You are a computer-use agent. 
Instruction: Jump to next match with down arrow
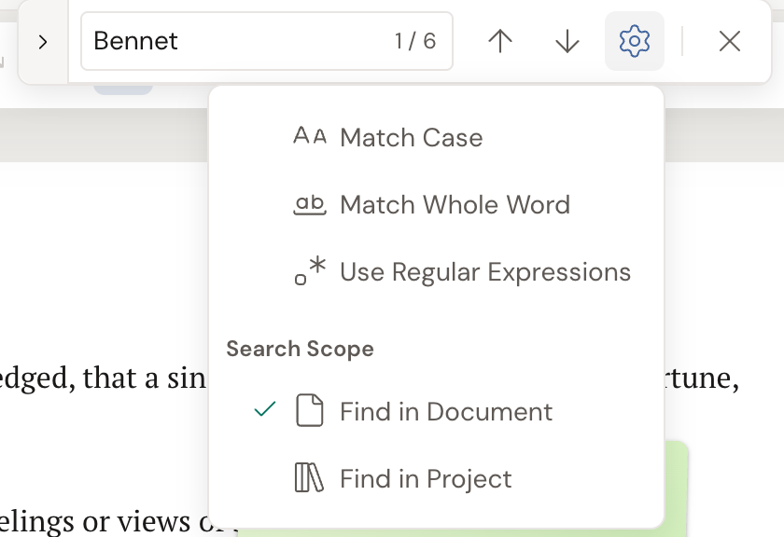[x=567, y=41]
